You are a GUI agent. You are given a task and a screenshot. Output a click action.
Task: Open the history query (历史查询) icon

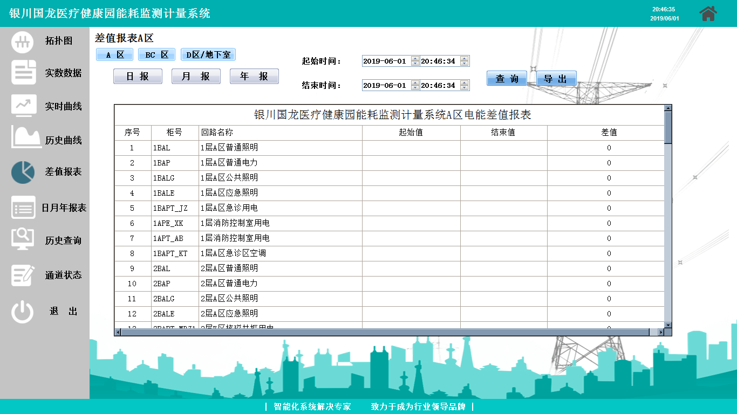23,239
